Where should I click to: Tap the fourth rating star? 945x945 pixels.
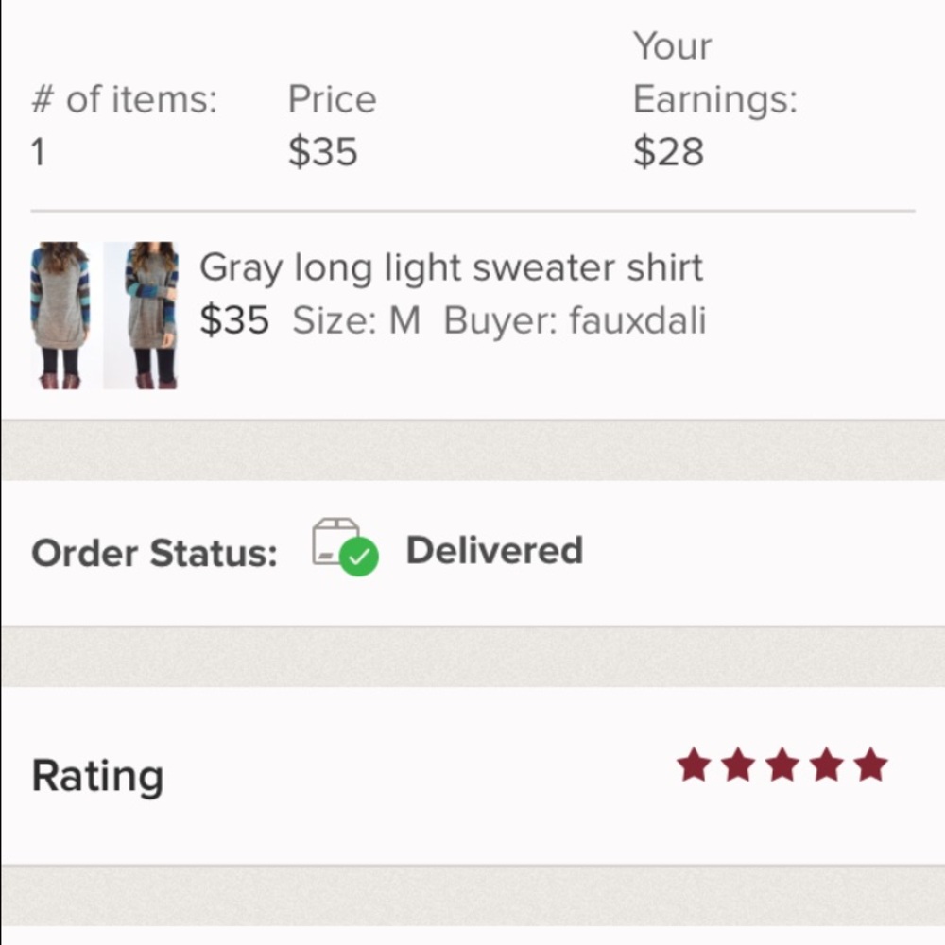click(827, 765)
